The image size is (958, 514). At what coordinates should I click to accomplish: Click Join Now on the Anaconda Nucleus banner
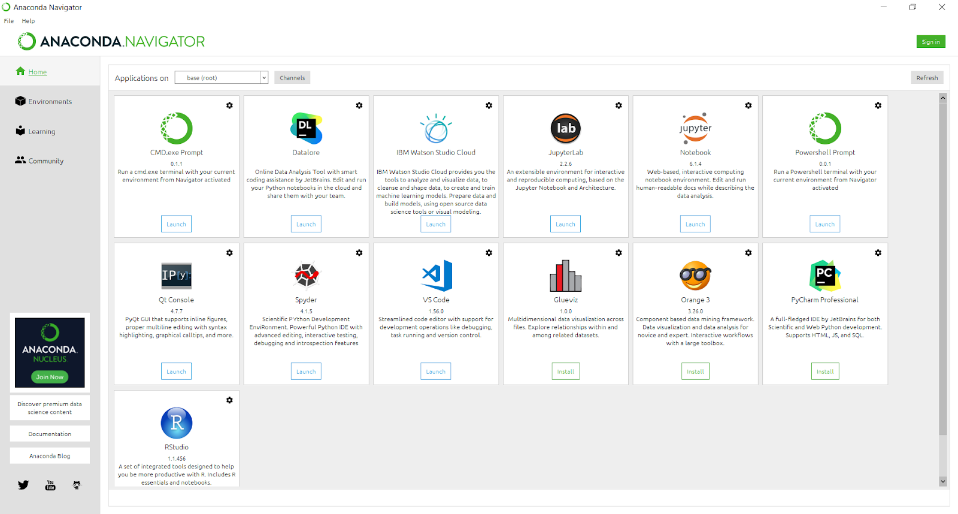pos(50,377)
